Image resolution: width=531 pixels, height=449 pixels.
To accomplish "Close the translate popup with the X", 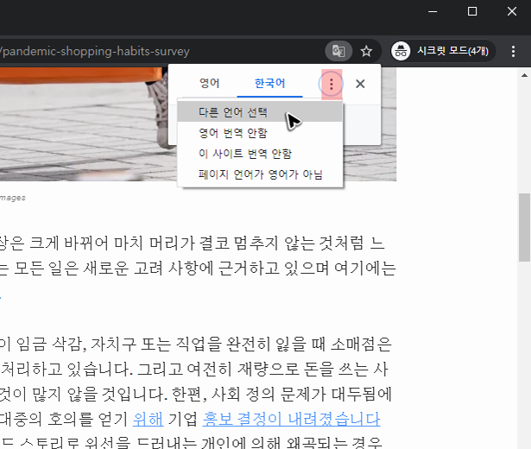I will pos(360,84).
